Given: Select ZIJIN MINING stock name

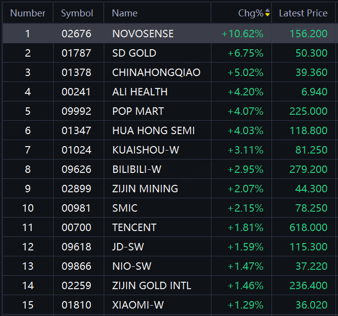Looking at the screenshot, I should pos(145,189).
